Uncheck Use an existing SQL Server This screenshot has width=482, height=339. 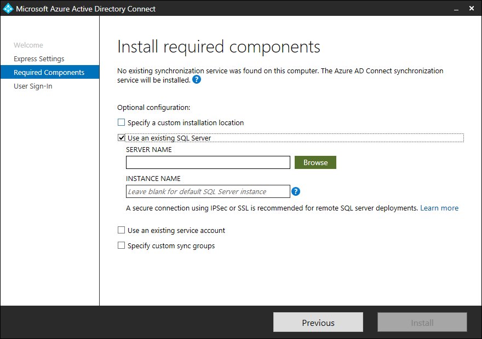[122, 138]
